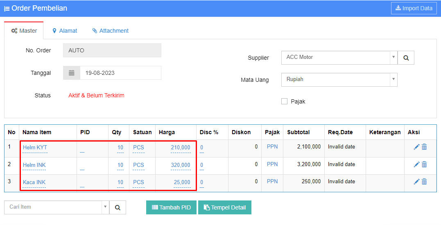
Task: Expand the Cari Item dropdown arrow
Action: point(105,207)
